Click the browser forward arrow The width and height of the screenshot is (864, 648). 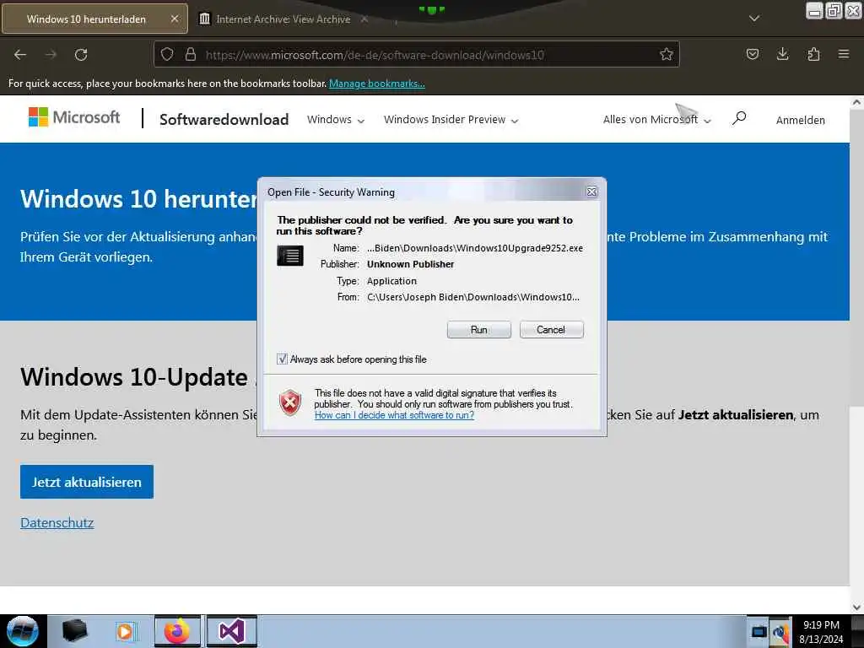(51, 55)
